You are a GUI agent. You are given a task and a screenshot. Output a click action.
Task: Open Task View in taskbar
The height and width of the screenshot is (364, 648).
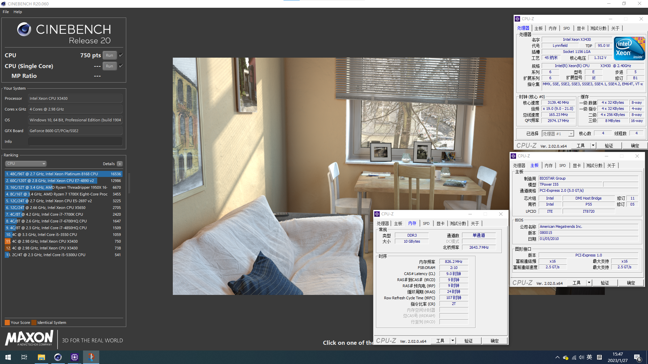coord(24,357)
